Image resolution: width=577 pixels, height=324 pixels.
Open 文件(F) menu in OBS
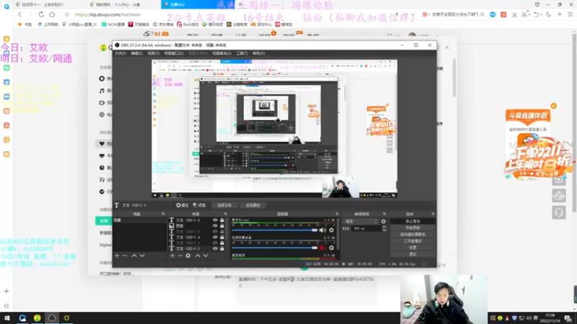tap(120, 53)
